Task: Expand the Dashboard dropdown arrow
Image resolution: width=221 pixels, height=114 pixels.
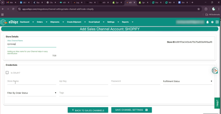Action: point(33,22)
